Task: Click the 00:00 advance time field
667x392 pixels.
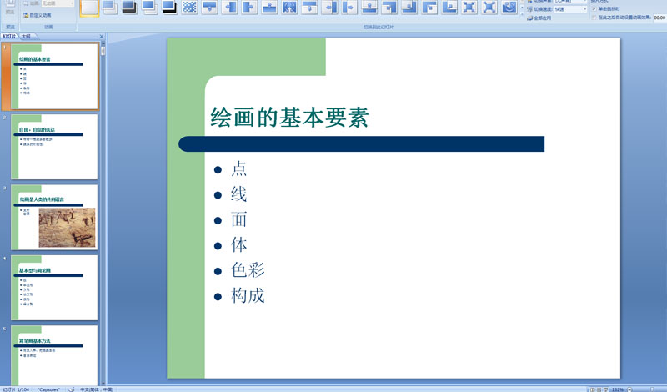Action: click(x=659, y=18)
